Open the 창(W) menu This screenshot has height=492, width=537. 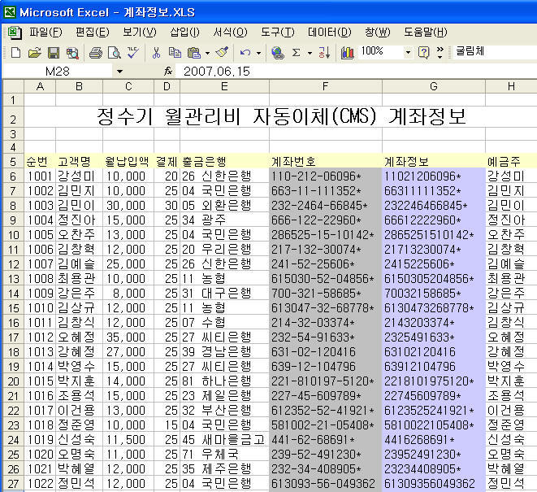tap(378, 33)
